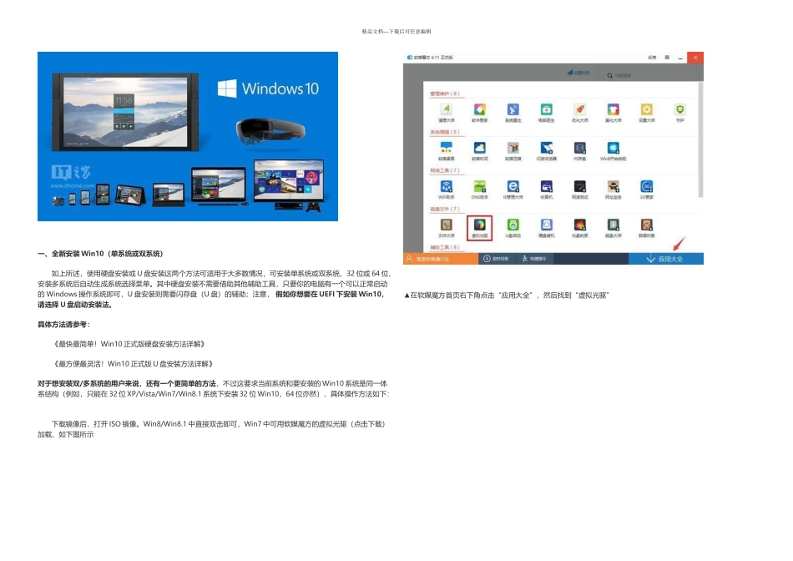Open the 定时任务 scheduled tasks button
The height and width of the screenshot is (561, 793).
click(496, 259)
